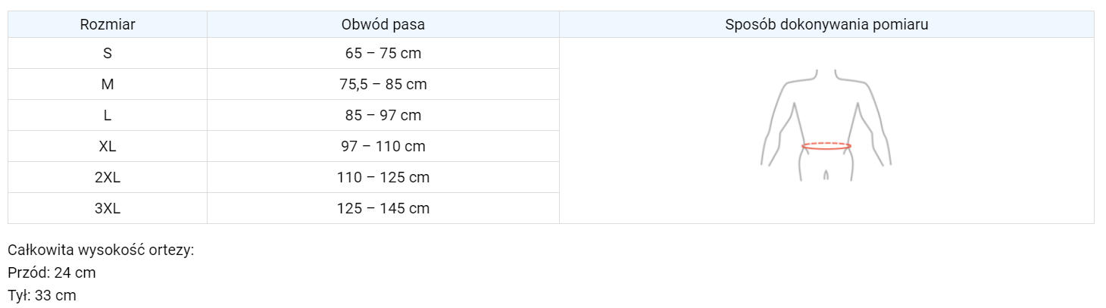Image resolution: width=1106 pixels, height=308 pixels.
Task: Click the Całkowita wysokość ortezy text
Action: pos(101,250)
